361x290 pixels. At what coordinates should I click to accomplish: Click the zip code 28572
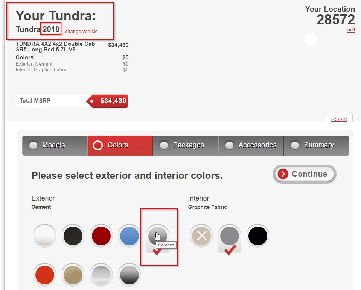[x=336, y=20]
